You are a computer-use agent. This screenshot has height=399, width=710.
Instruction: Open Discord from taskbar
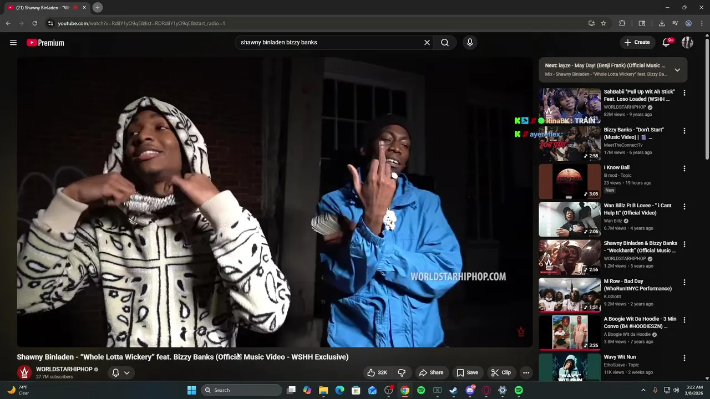(x=470, y=390)
